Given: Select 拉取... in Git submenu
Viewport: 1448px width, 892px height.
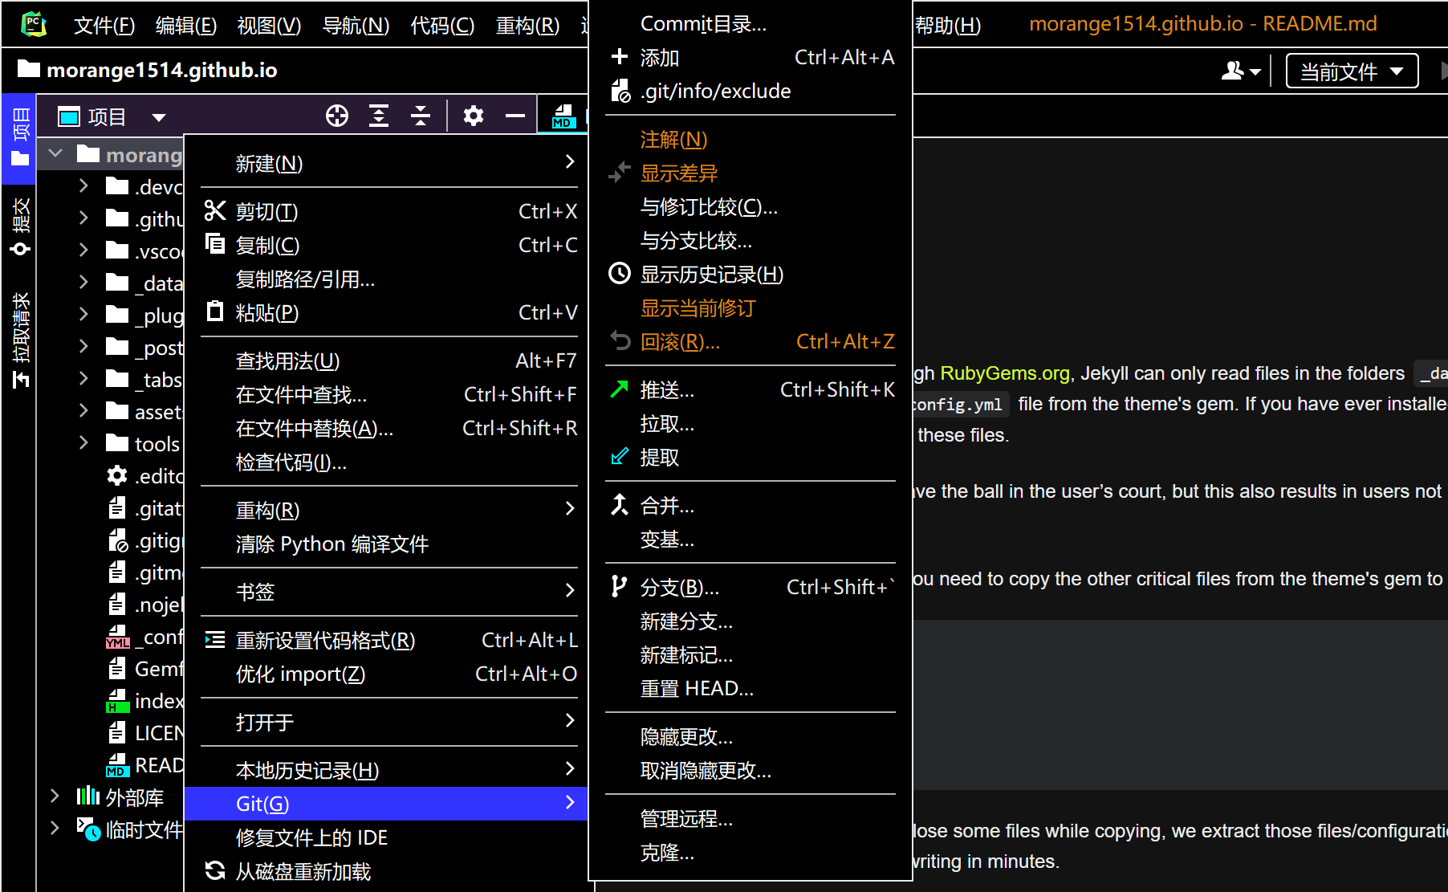Looking at the screenshot, I should pos(750,423).
